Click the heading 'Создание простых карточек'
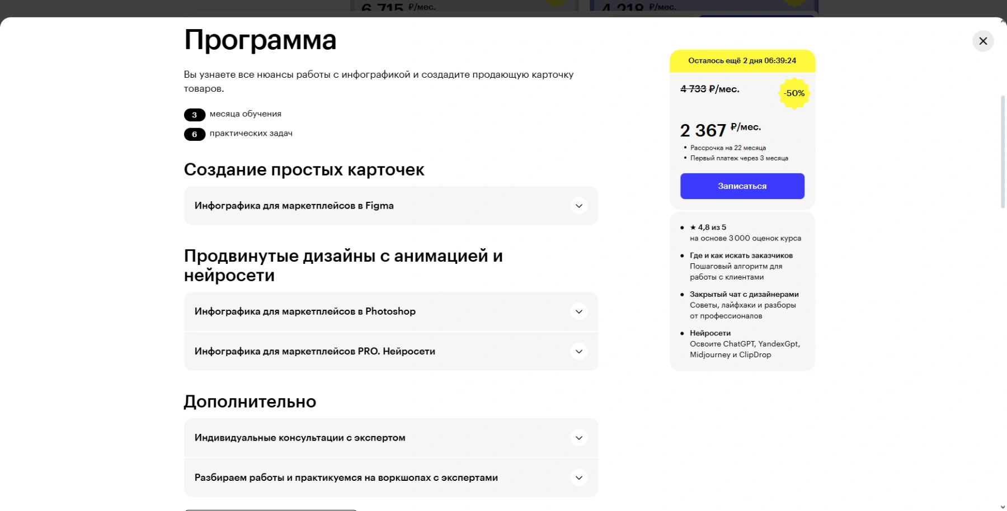Screen dimensions: 1007x511 304,169
